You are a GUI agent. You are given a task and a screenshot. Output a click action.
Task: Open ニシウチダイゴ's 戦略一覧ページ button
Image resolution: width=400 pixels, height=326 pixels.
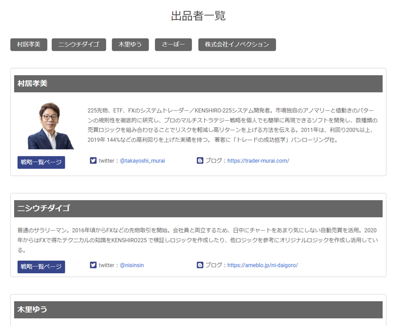41,267
